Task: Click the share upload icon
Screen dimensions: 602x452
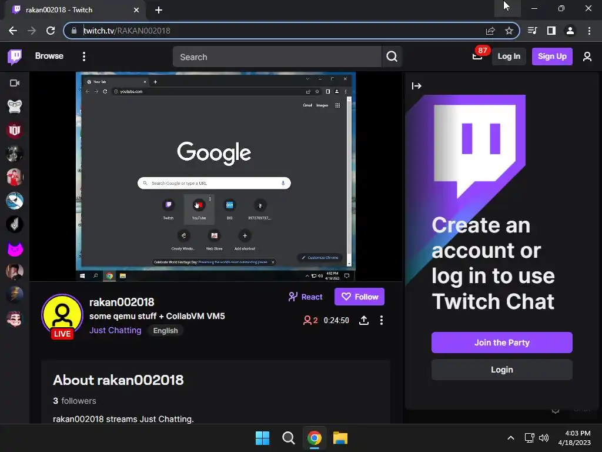Action: [x=363, y=320]
